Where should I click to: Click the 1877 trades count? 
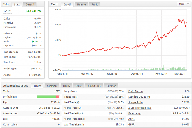pos(57,91)
